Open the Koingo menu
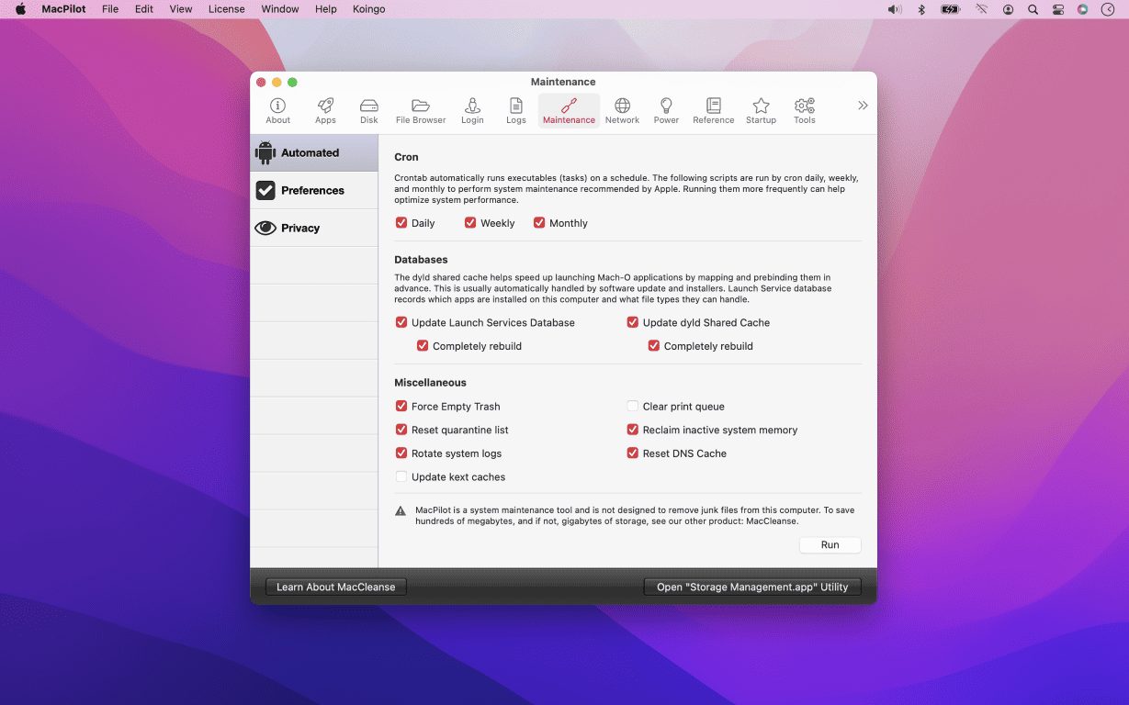The image size is (1129, 705). [x=368, y=9]
